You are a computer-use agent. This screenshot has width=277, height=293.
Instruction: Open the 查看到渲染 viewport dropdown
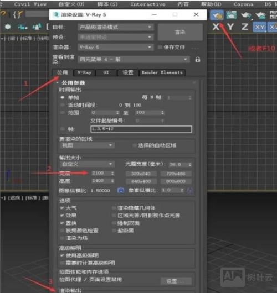point(134,60)
